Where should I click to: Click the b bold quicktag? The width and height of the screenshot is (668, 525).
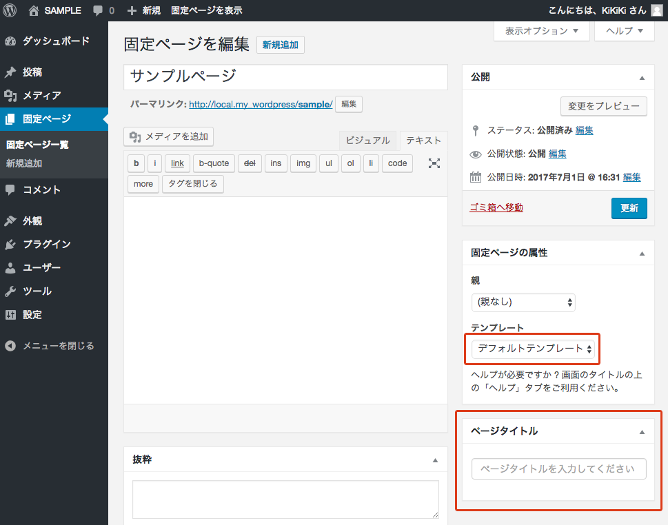pos(136,163)
